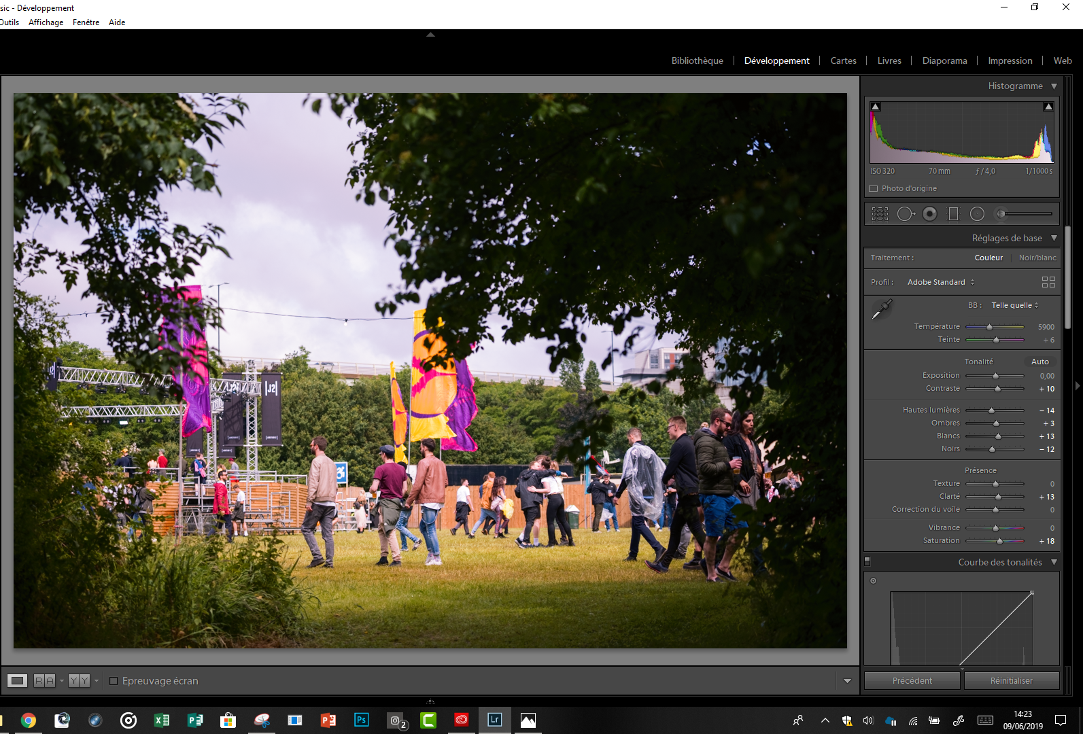Click the Clarté slider handle
The width and height of the screenshot is (1083, 734).
tap(997, 497)
